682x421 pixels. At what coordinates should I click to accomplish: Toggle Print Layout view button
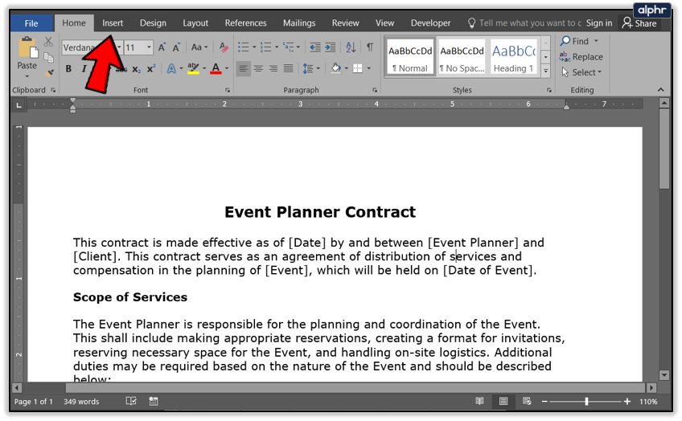point(503,401)
